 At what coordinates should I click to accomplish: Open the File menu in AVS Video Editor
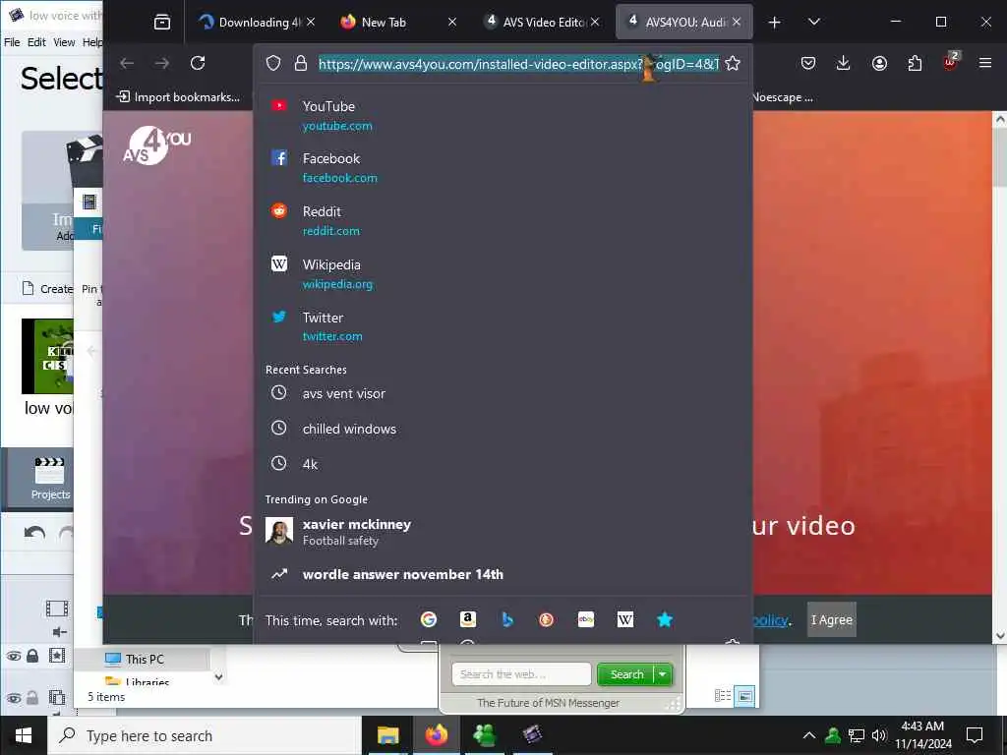pos(12,42)
